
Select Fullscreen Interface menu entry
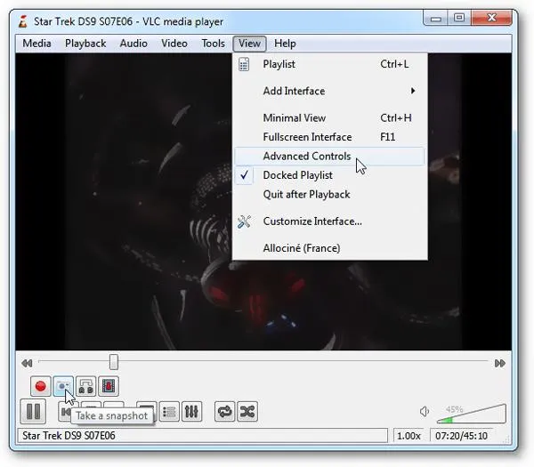329,137
